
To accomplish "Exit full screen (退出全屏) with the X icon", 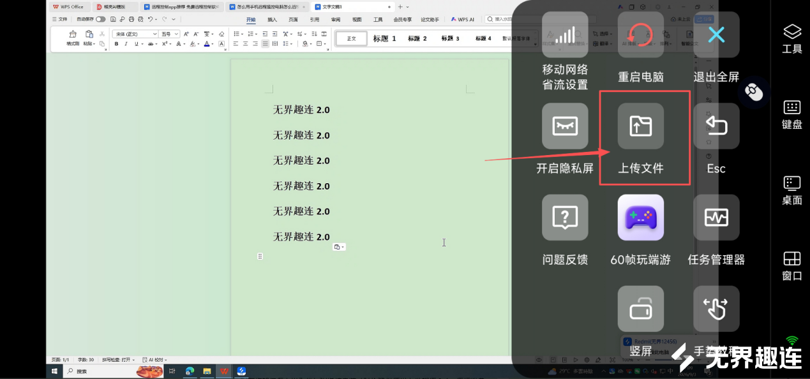I will (x=716, y=35).
